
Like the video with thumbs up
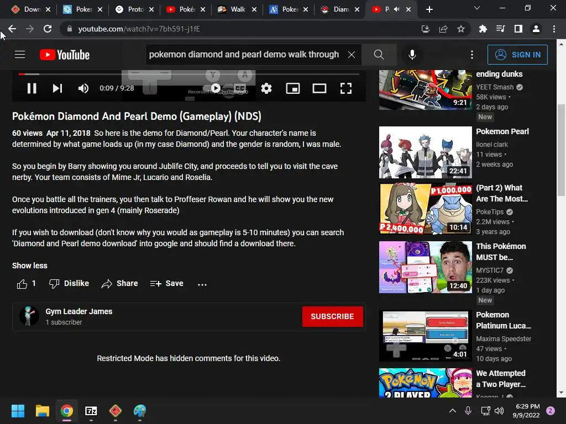[26, 284]
